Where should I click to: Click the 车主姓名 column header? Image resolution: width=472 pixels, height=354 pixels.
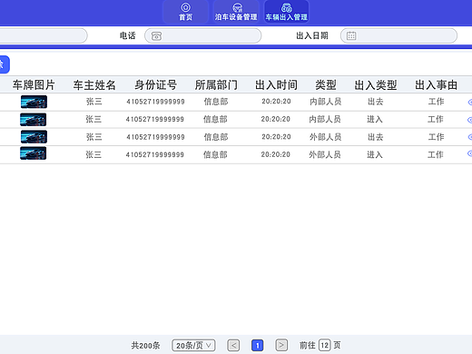coord(94,85)
